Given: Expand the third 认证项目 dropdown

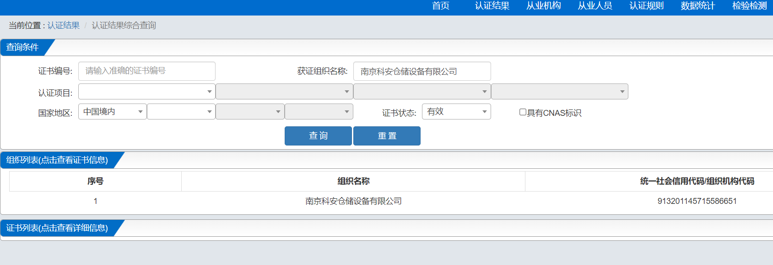Looking at the screenshot, I should tap(422, 92).
